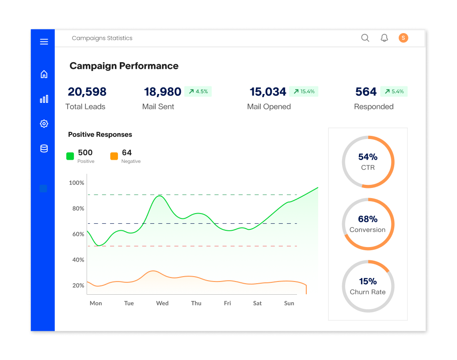Click the Total Leads label
The width and height of the screenshot is (457, 360).
click(85, 106)
